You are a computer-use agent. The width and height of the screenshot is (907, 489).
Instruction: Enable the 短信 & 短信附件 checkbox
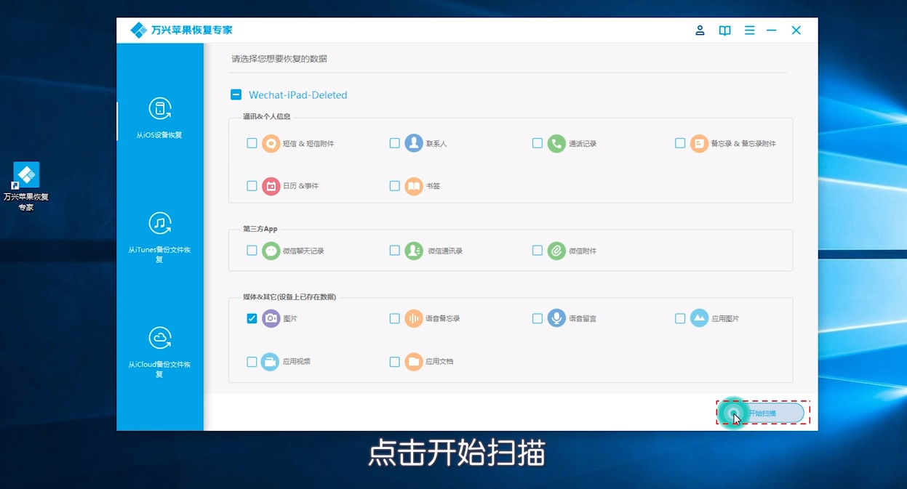(x=252, y=143)
